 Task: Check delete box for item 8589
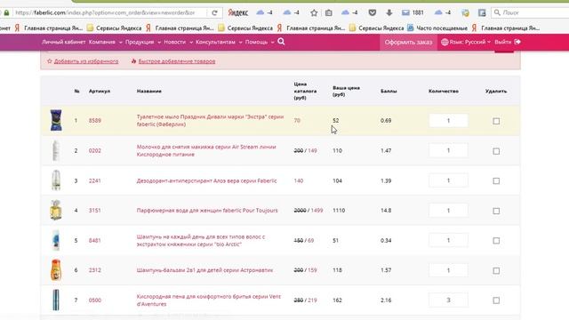(496, 121)
